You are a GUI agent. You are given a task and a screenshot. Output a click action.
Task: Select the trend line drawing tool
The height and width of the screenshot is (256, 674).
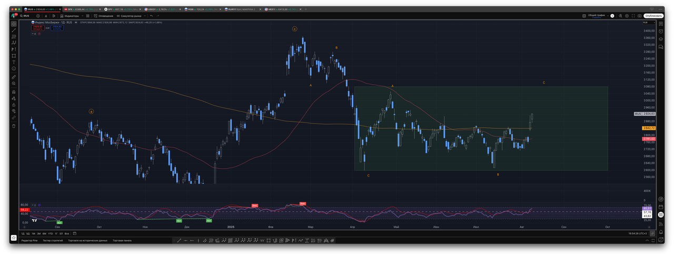(x=14, y=30)
